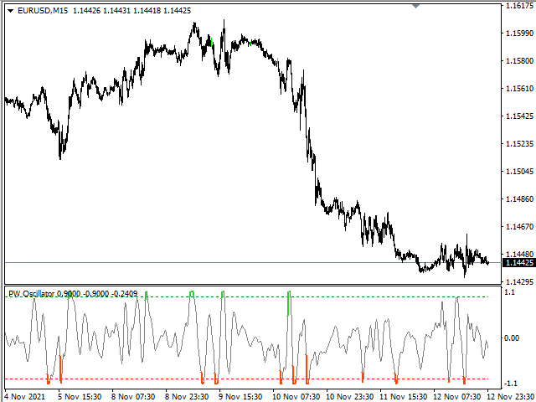Click the 8 Nov 07:30 time label
Image resolution: width=536 pixels, height=402 pixels.
point(134,397)
